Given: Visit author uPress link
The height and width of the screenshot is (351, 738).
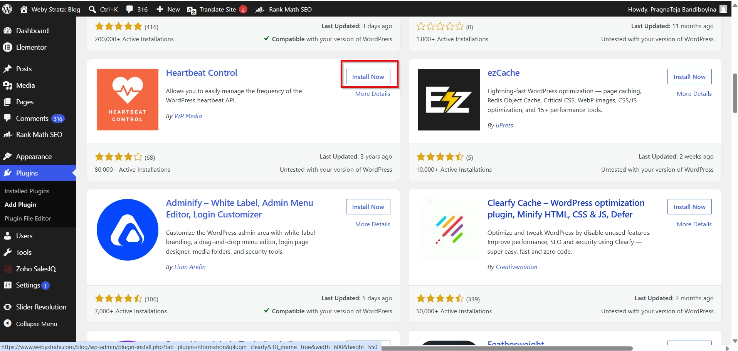Looking at the screenshot, I should (504, 125).
